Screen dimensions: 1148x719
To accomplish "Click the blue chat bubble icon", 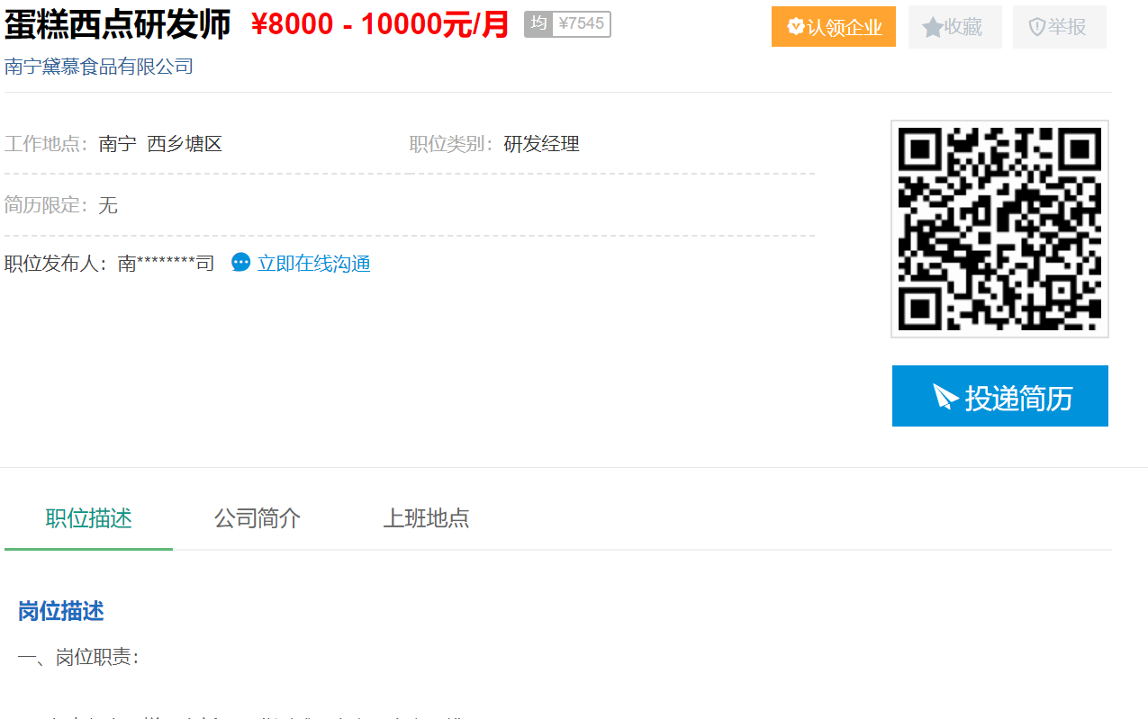I will pyautogui.click(x=240, y=263).
